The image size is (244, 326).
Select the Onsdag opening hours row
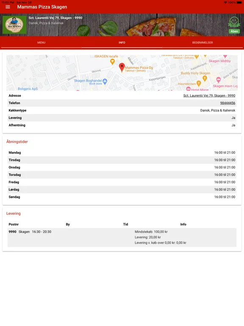point(122,167)
